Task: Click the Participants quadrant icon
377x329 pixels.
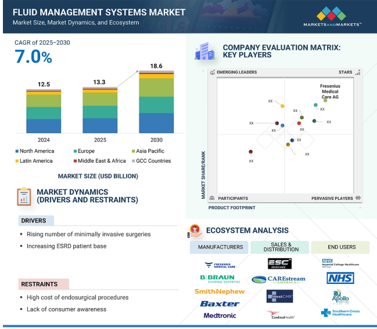Action: [213, 198]
